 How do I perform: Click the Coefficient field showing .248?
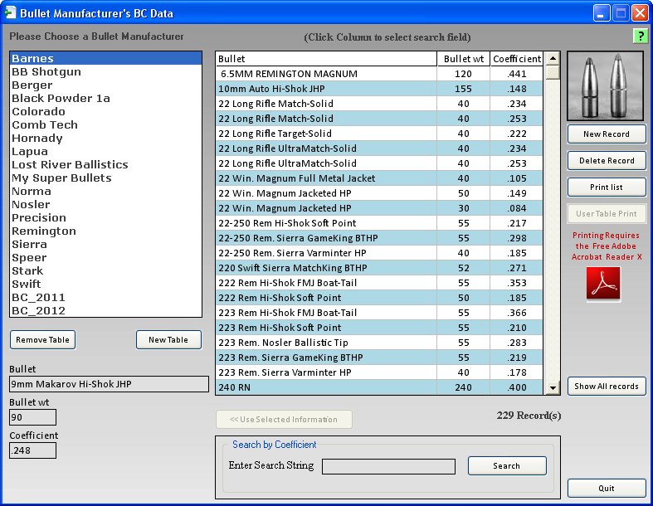click(32, 450)
